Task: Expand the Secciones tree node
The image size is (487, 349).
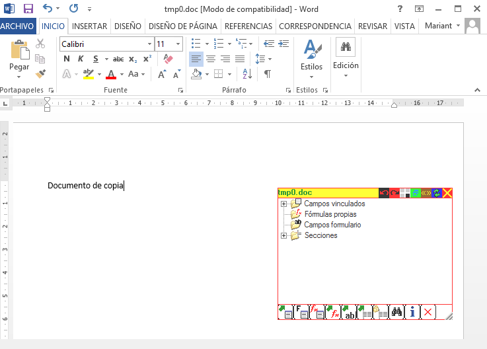Action: (x=283, y=235)
